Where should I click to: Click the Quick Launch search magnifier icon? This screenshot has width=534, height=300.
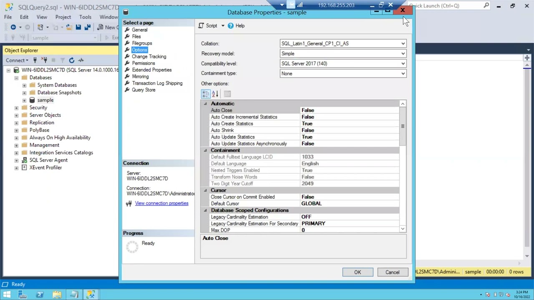486,6
